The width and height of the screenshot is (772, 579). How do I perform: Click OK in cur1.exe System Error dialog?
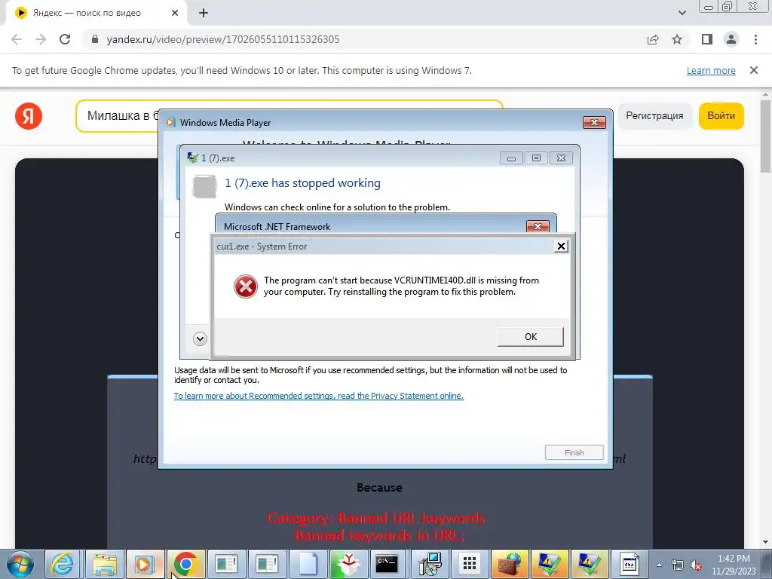click(530, 337)
